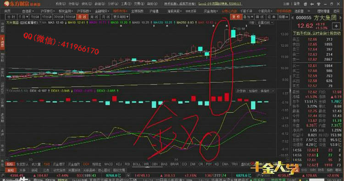Switch chart to 日线 period
Screen dimensions: 344x181
tap(82, 17)
